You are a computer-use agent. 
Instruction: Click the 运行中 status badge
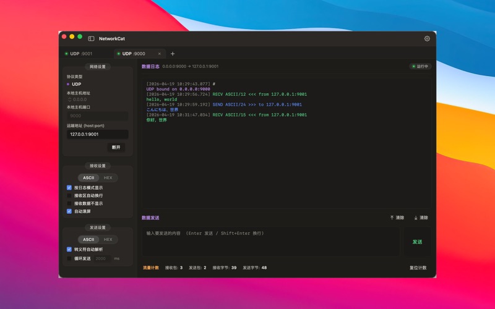point(420,67)
